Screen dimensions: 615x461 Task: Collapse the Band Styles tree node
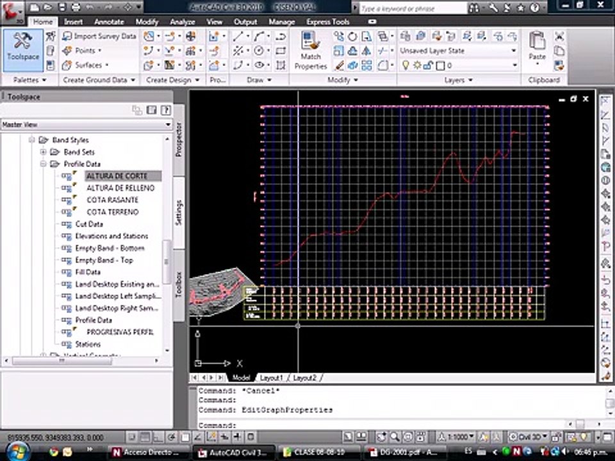point(31,140)
